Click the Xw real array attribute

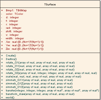click(25, 42)
